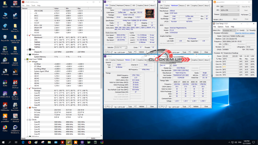
Task: Collapse the Voltages node under Intel Core i7
Action: [27, 62]
